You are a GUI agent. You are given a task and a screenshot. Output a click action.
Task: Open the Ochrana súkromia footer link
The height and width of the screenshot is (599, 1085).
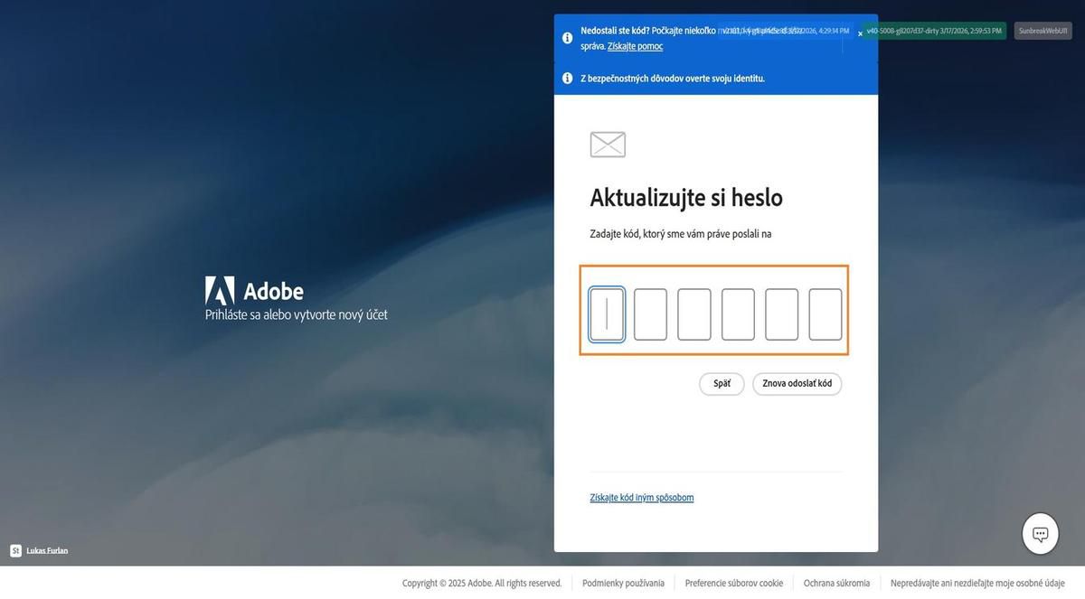point(837,583)
